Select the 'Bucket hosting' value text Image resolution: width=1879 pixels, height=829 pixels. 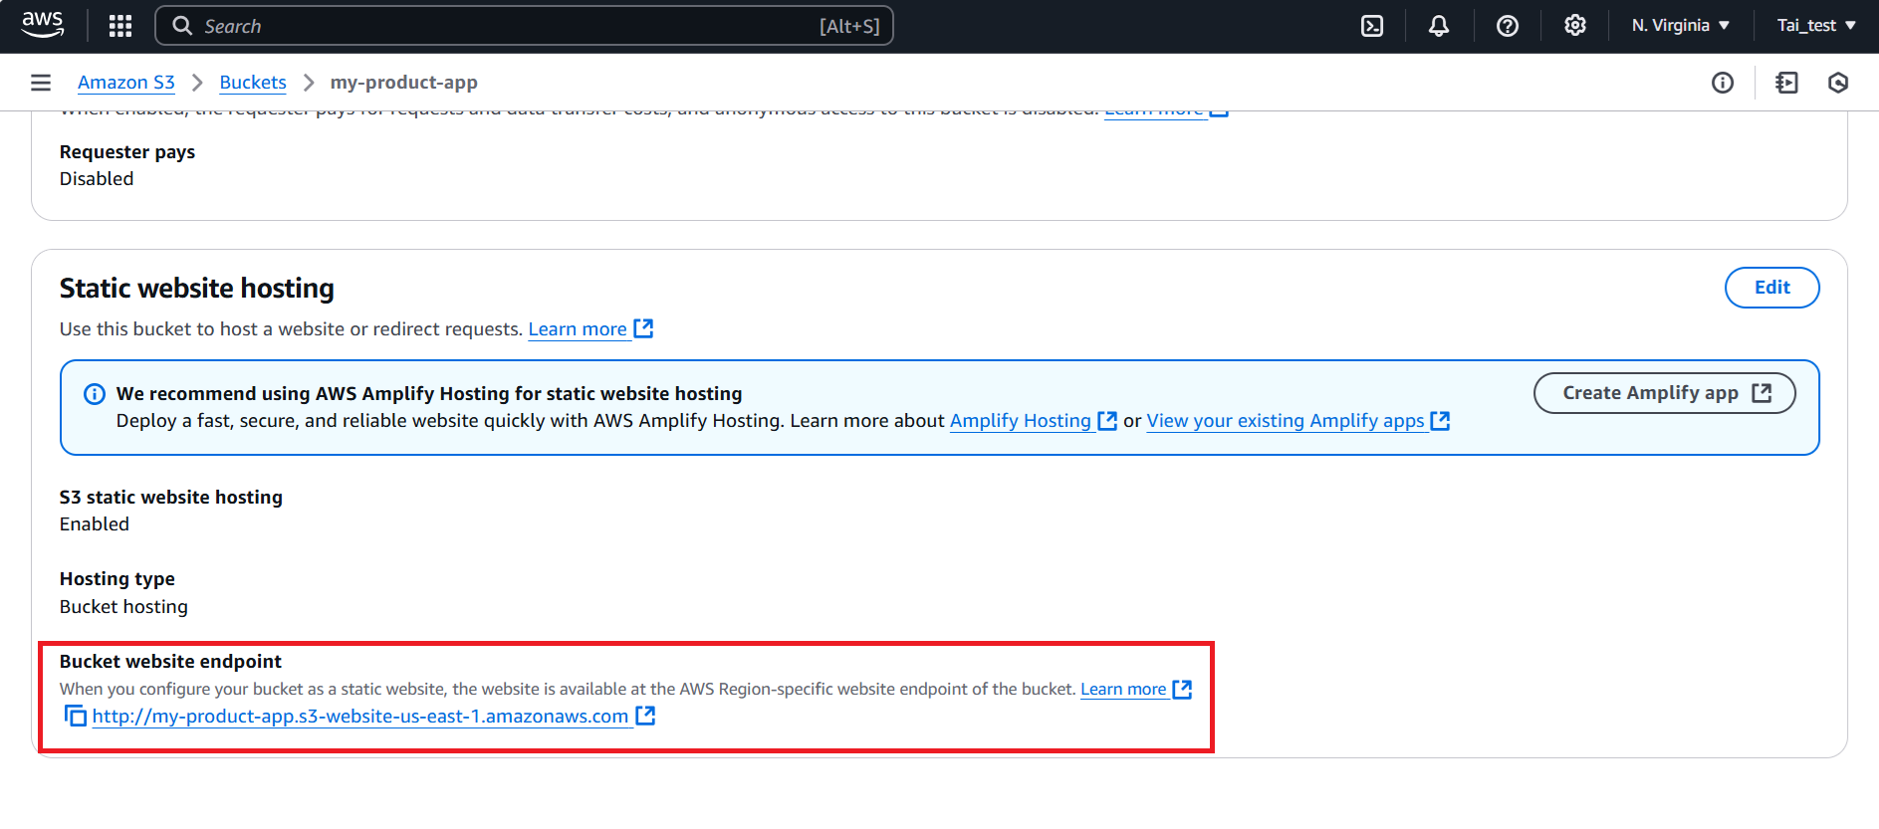click(x=123, y=607)
